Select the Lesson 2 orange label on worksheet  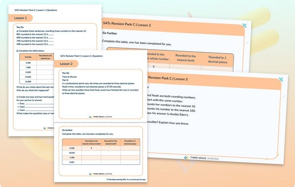(66, 64)
